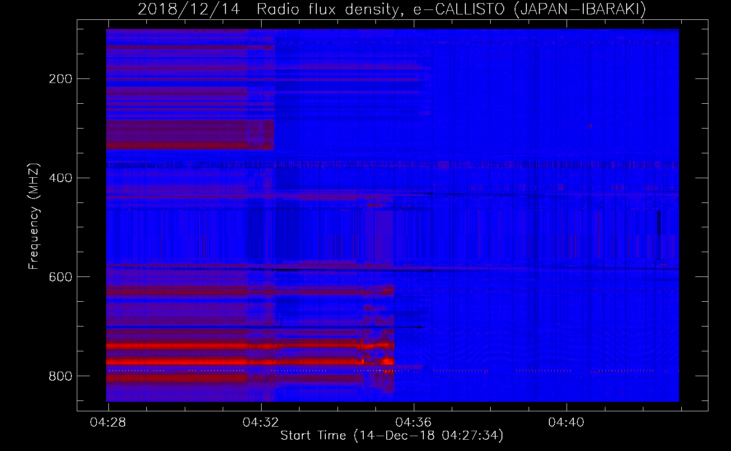Click the date 2018/12/14 in the title
The image size is (731, 451).
click(189, 9)
